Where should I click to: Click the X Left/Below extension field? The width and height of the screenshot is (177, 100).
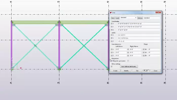tap(121, 49)
